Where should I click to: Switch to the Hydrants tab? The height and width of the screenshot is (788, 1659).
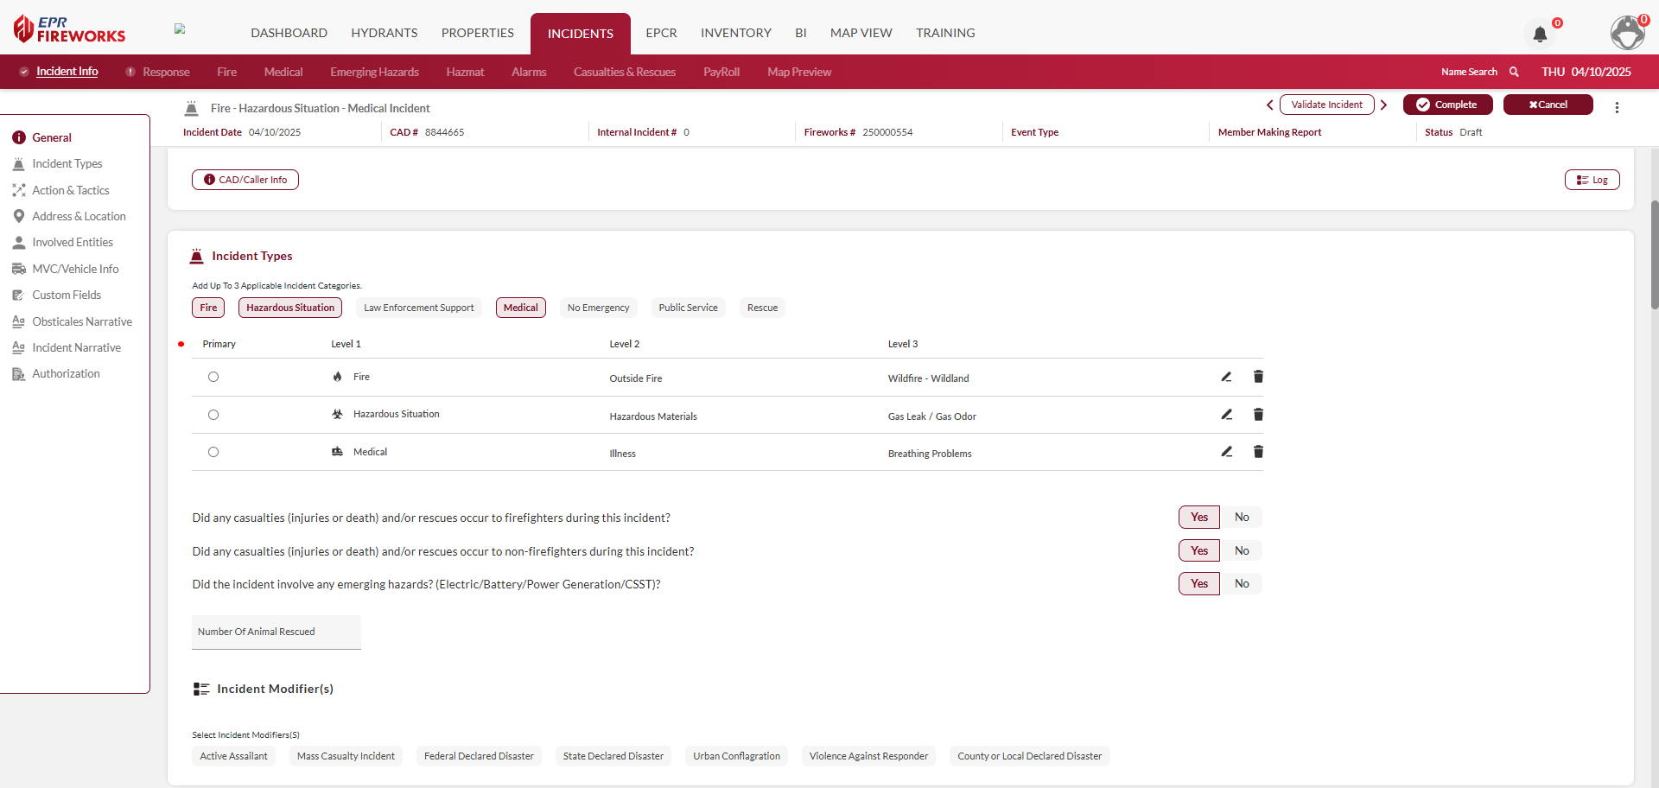point(384,33)
